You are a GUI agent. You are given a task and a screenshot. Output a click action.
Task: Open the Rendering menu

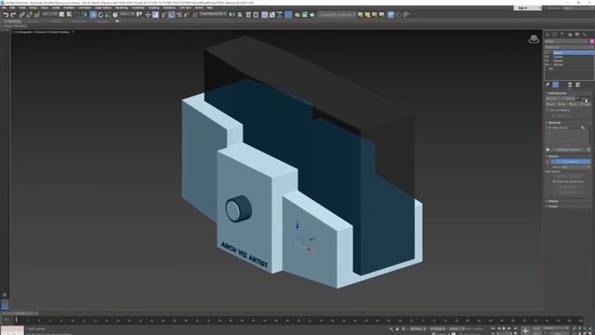tap(122, 7)
